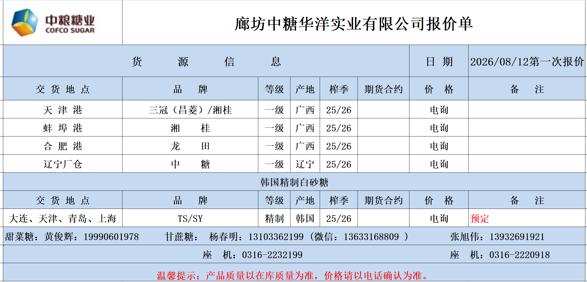
Task: Click the COFCO Sugar logo
Action: [53, 22]
